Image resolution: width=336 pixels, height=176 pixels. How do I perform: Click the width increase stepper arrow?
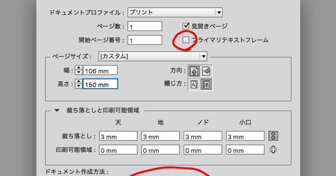79,68
